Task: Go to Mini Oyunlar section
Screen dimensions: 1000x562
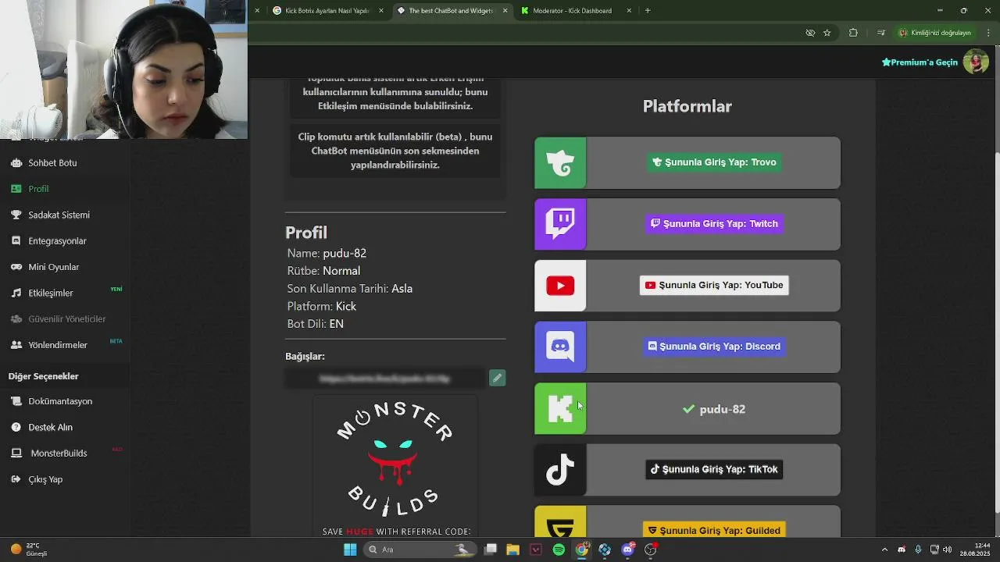Action: 53,267
